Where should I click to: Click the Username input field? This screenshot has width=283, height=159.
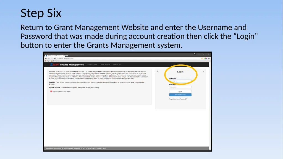point(180,81)
